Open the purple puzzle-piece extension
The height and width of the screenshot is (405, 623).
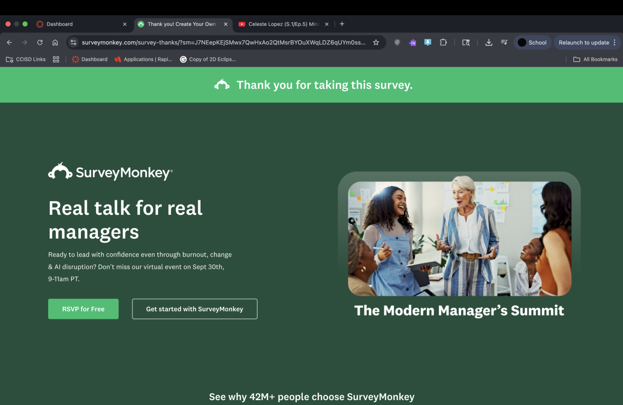click(x=413, y=42)
